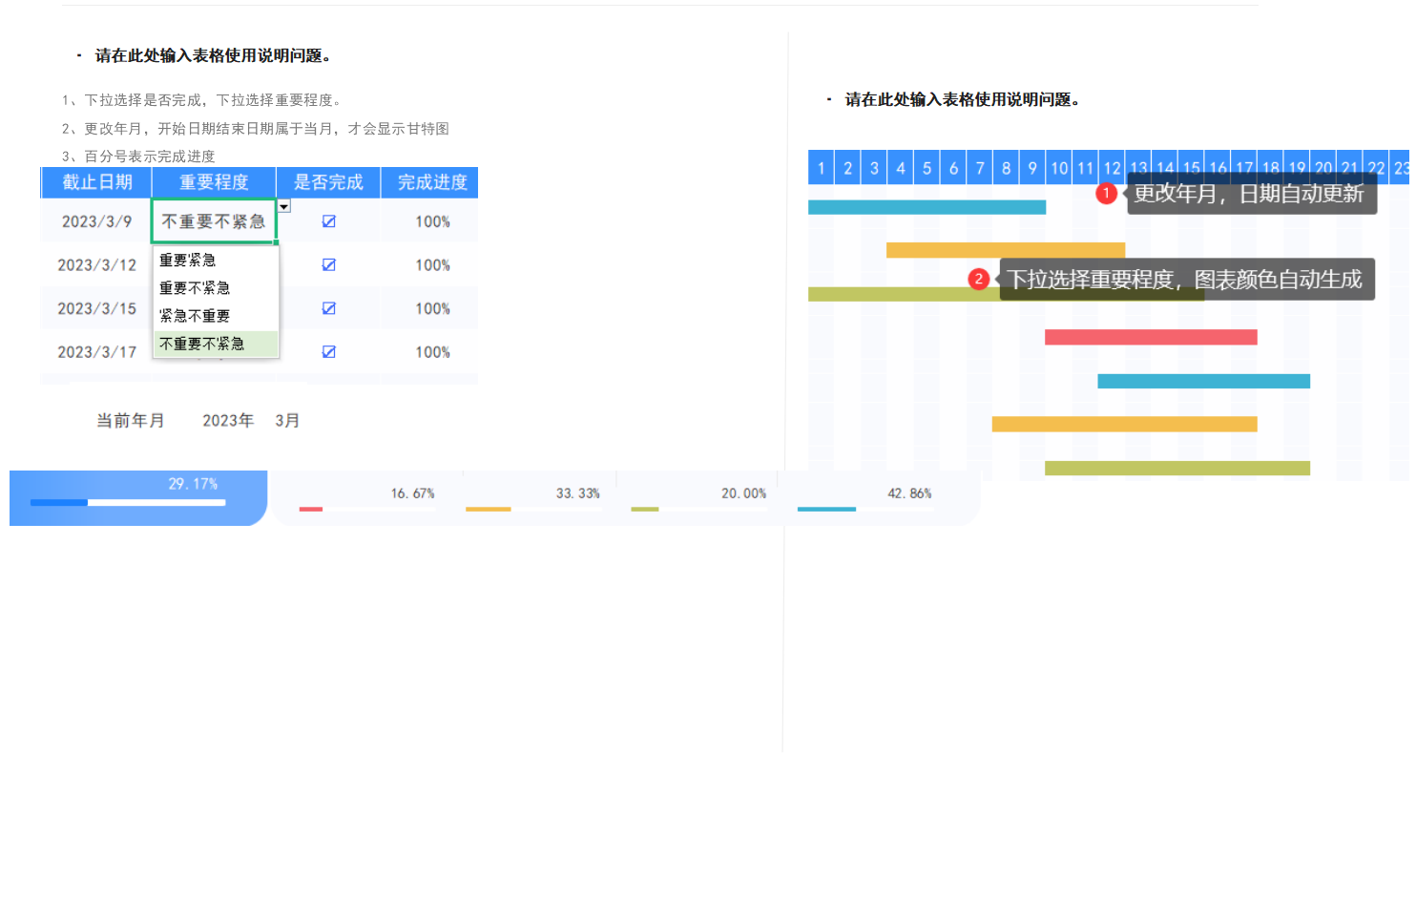
Task: Select the 不重要不紧急 cell in 2023/3/9 row
Action: [214, 221]
